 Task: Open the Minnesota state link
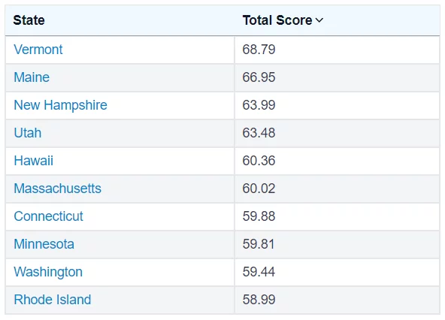[44, 244]
